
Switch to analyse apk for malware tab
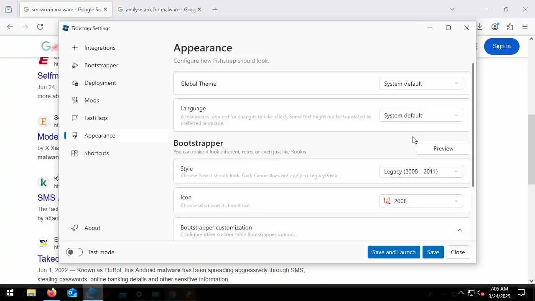click(x=159, y=9)
